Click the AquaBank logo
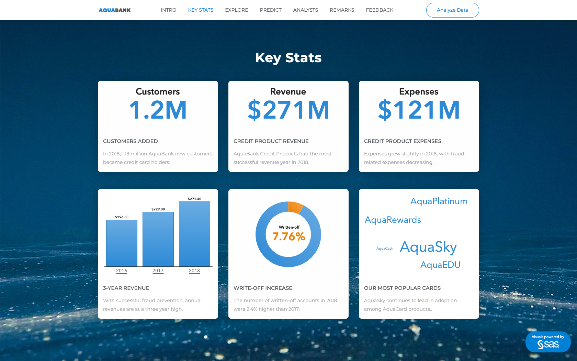 (114, 10)
